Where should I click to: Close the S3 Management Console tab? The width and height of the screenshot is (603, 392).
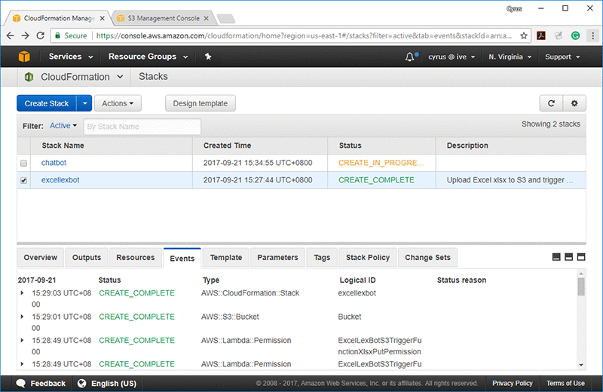click(x=206, y=18)
